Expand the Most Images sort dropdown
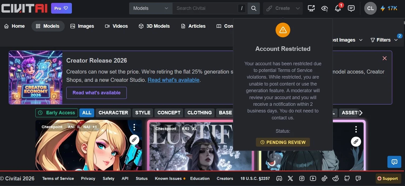 [x=347, y=40]
